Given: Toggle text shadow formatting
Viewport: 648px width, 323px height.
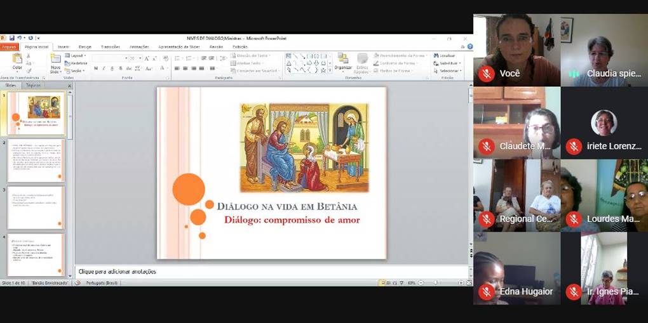Looking at the screenshot, I should (121, 68).
